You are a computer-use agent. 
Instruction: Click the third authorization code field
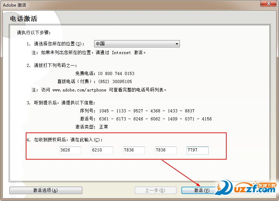tap(134, 150)
